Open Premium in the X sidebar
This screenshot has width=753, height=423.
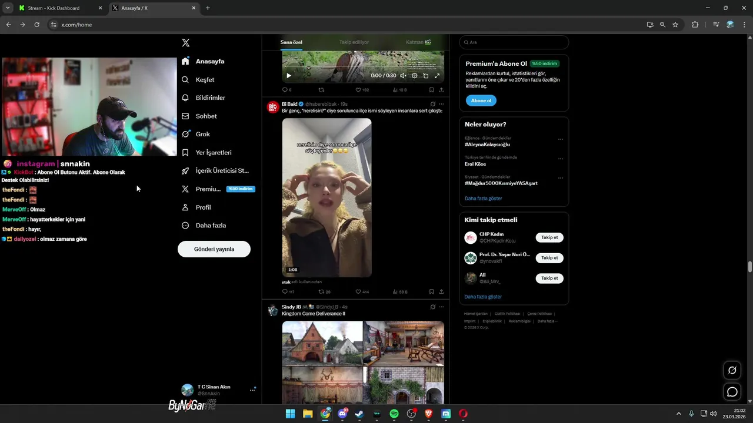(218, 189)
